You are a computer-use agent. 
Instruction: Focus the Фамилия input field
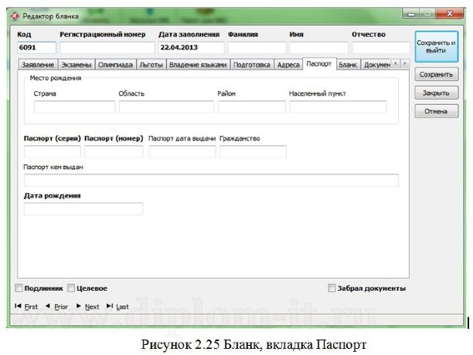point(257,48)
